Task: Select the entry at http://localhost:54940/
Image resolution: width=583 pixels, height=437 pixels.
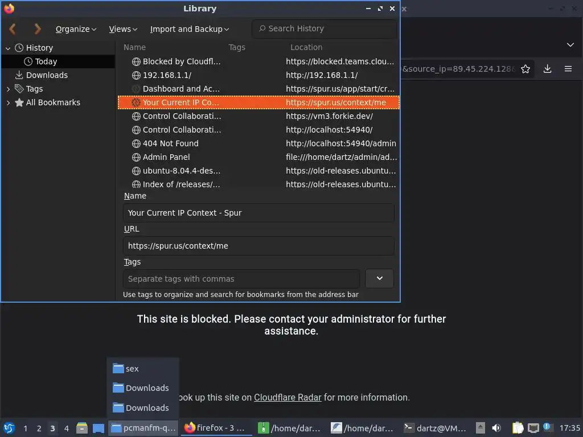Action: (x=258, y=130)
